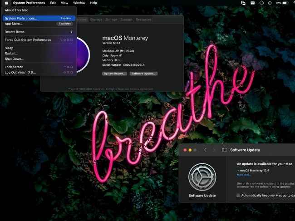Click the circular target menu bar icon
Viewport: 295px width, 221px height.
click(x=270, y=3)
